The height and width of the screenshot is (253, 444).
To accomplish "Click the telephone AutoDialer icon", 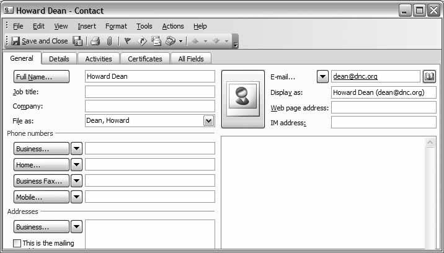I will pyautogui.click(x=170, y=42).
